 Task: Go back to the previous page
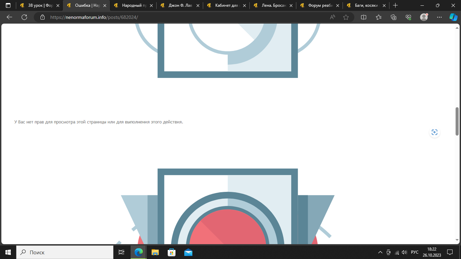coord(9,17)
